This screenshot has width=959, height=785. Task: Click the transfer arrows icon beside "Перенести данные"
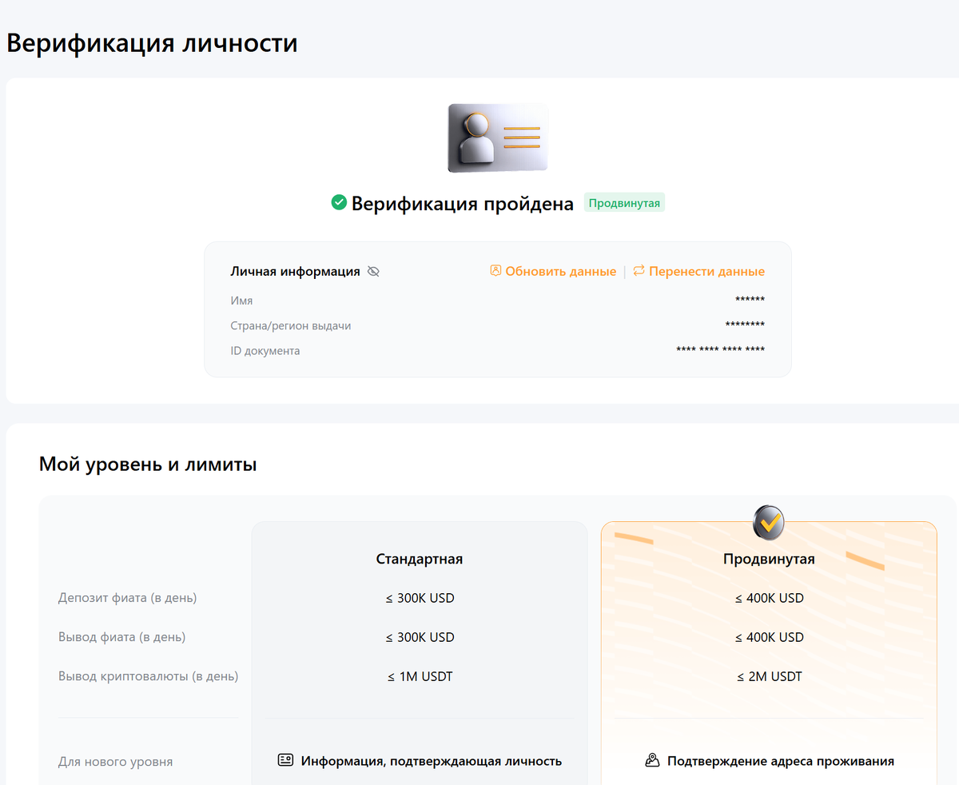[637, 271]
